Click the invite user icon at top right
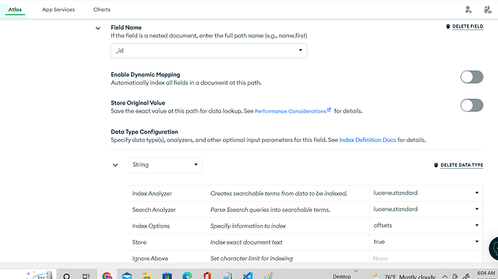Image resolution: width=498 pixels, height=279 pixels. click(468, 9)
